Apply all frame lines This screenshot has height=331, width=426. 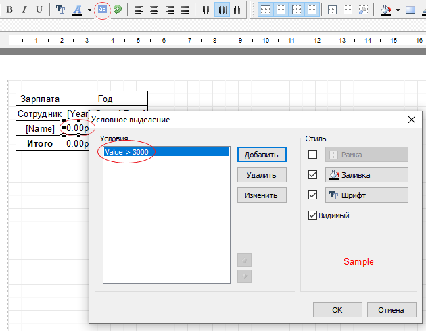click(x=332, y=9)
